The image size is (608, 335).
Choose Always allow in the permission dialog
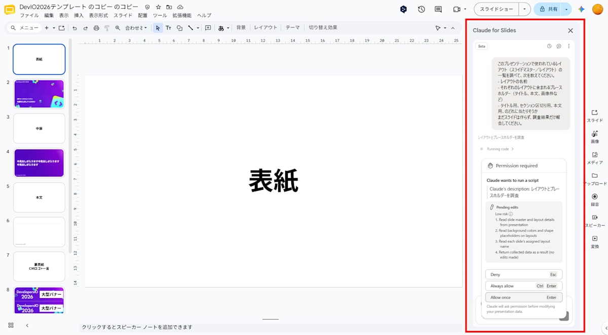[523, 286]
